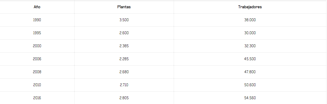Click the 50.600 trabajadores value
Image resolution: width=327 pixels, height=104 pixels.
click(250, 85)
